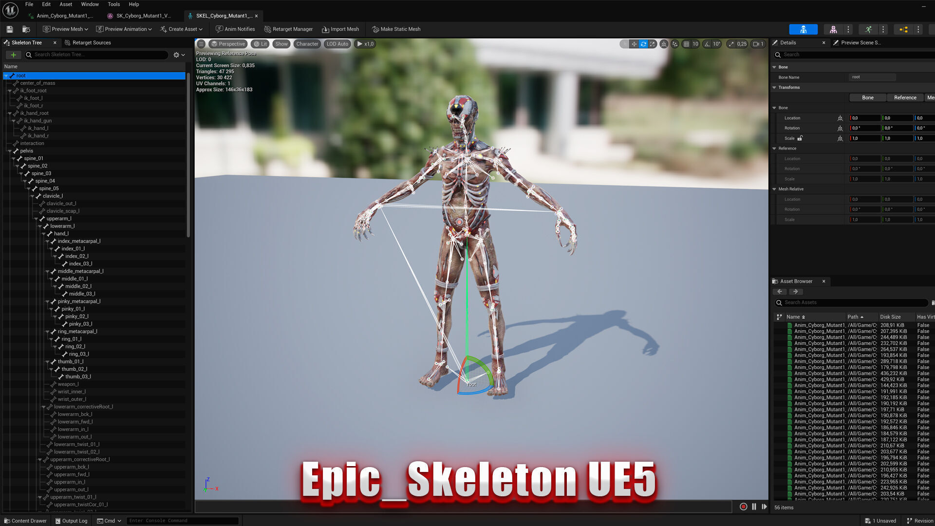Image resolution: width=935 pixels, height=526 pixels.
Task: Click Bone Location X value field
Action: coord(865,118)
